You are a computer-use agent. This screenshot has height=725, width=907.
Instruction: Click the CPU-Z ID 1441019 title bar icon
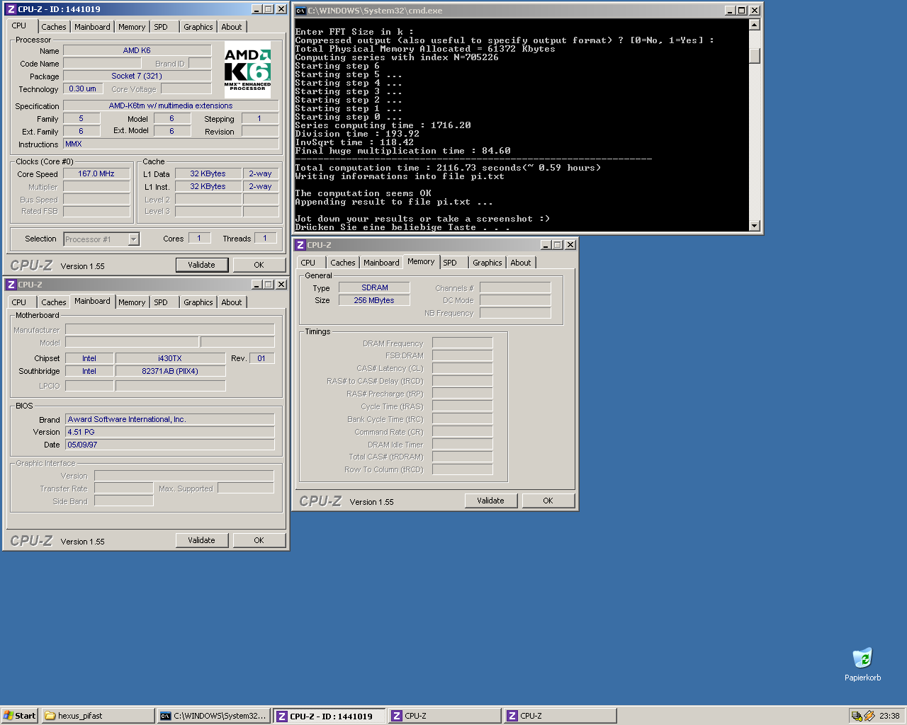pos(11,9)
